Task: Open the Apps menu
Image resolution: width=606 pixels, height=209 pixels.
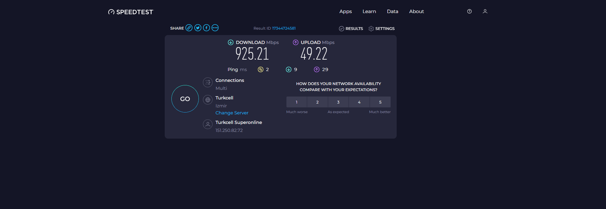Action: point(346,11)
